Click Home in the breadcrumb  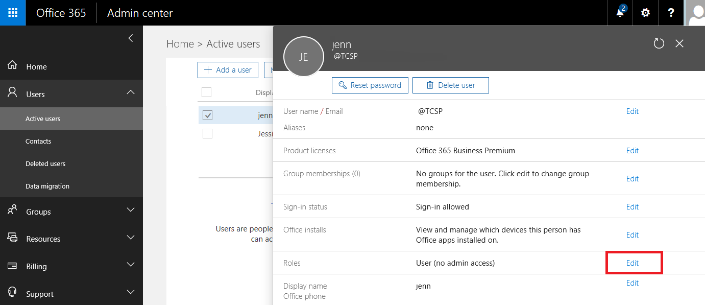tap(180, 44)
